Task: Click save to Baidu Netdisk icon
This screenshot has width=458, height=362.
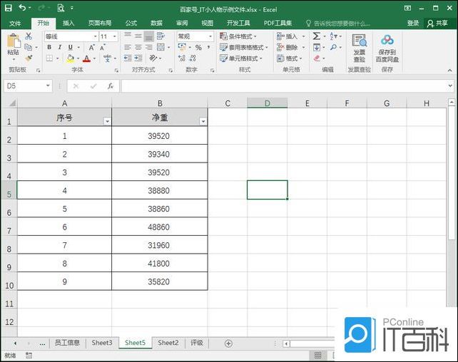Action: click(x=387, y=46)
